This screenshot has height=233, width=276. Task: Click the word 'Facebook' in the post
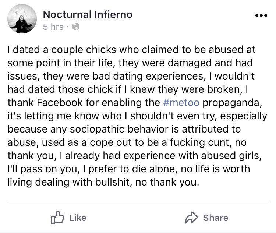pos(60,102)
